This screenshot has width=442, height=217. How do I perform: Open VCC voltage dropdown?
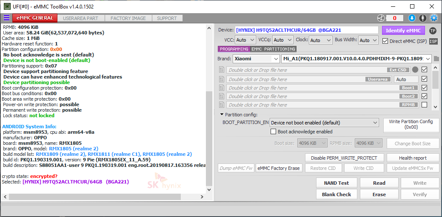(245, 40)
